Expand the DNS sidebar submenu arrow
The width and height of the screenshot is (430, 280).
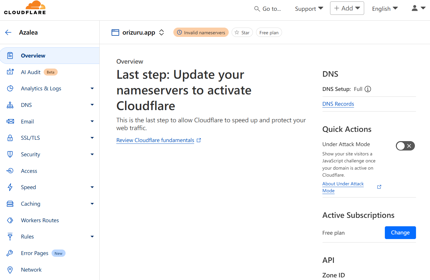click(x=92, y=105)
